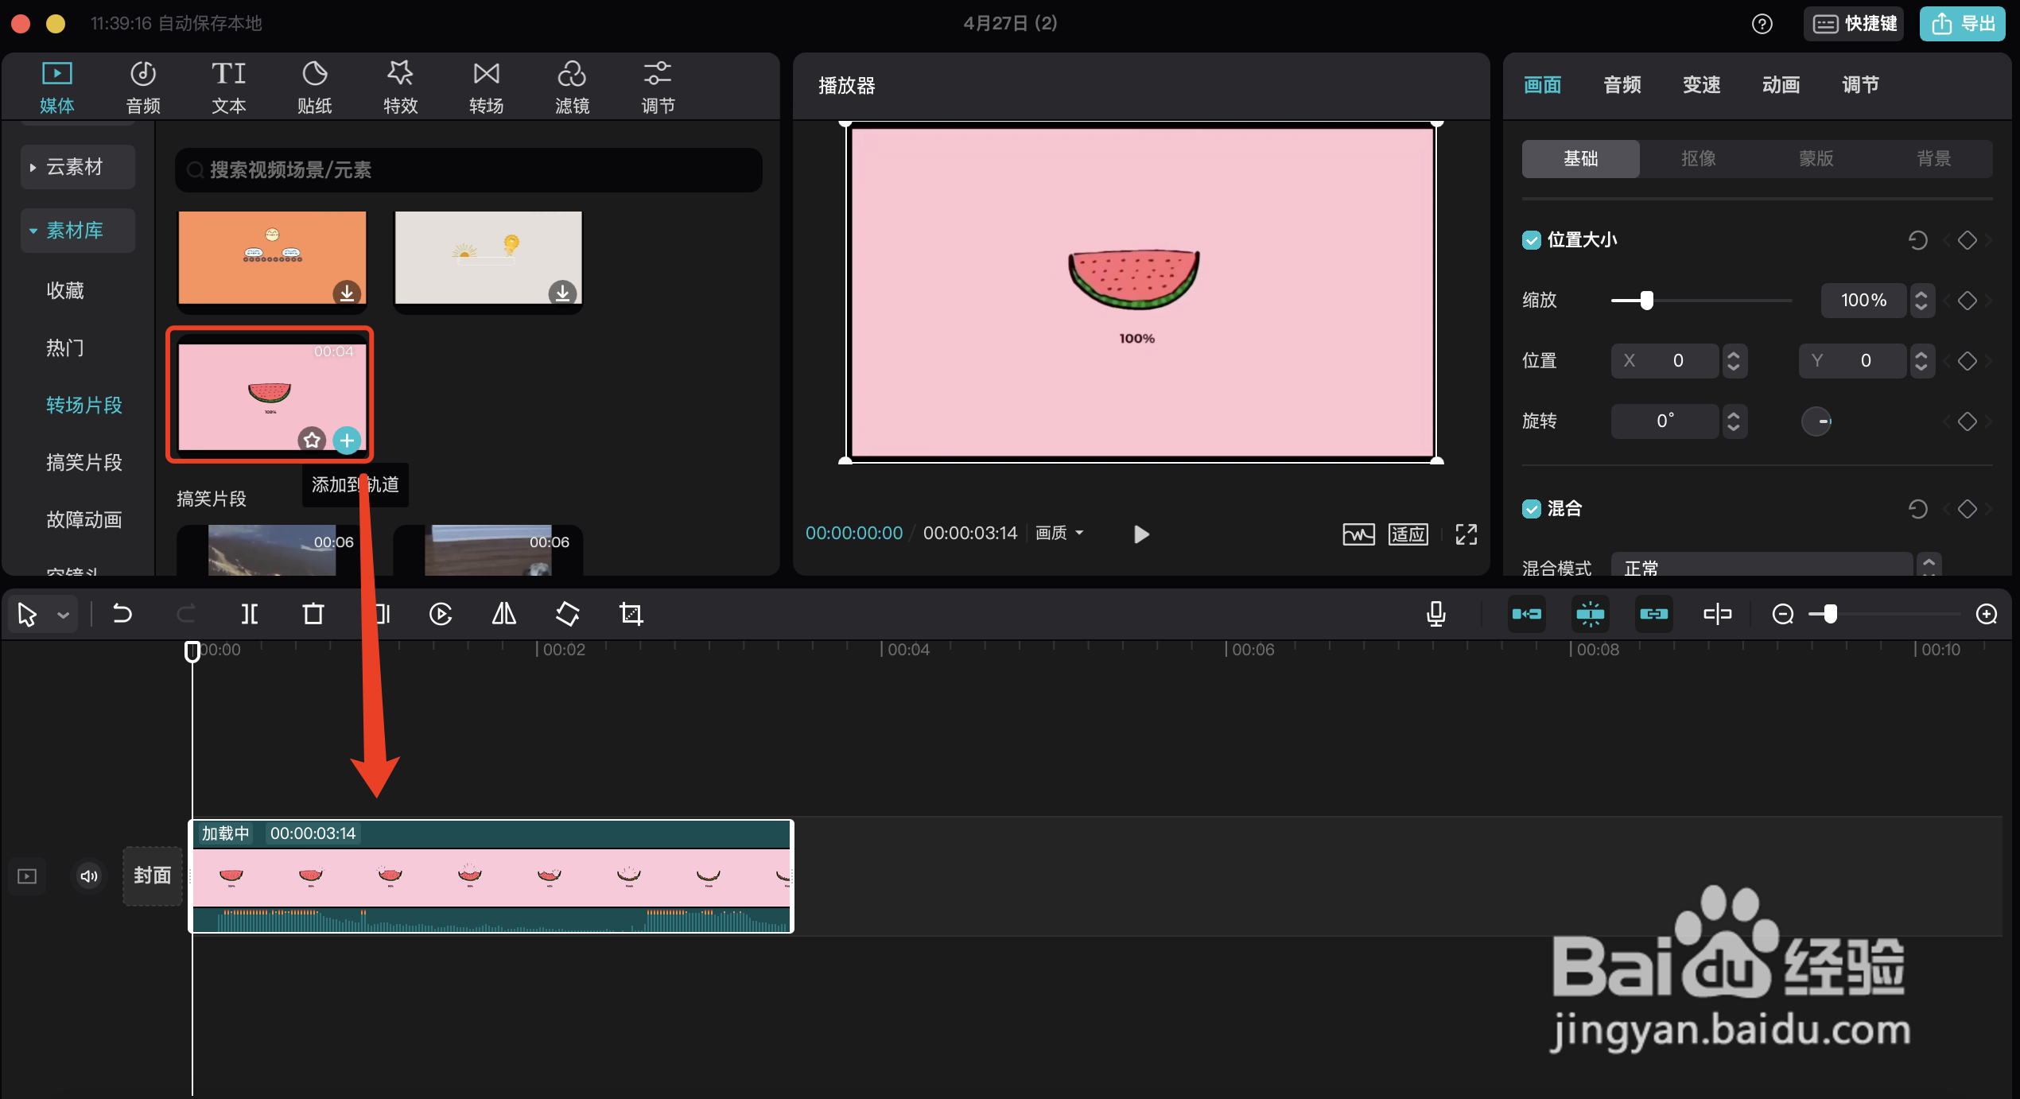Click the preview-axis split icon in timeline toolbar
This screenshot has height=1099, width=2020.
click(1717, 613)
